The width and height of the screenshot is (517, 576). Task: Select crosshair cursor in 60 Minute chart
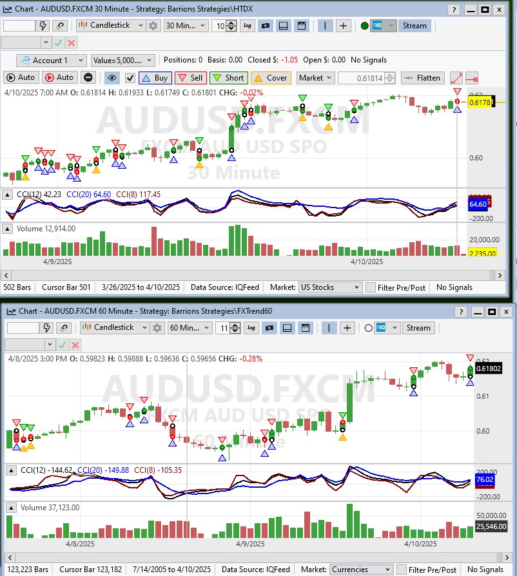347,328
